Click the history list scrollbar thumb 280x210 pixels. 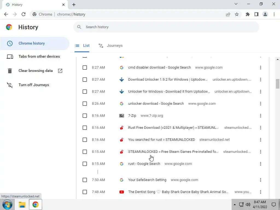tap(278, 84)
